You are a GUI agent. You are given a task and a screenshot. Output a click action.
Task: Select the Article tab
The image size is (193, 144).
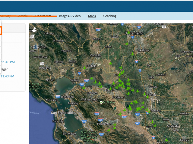[23, 16]
